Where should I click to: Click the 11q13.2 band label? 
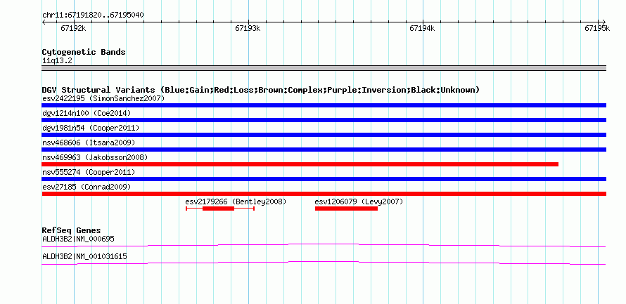[58, 61]
